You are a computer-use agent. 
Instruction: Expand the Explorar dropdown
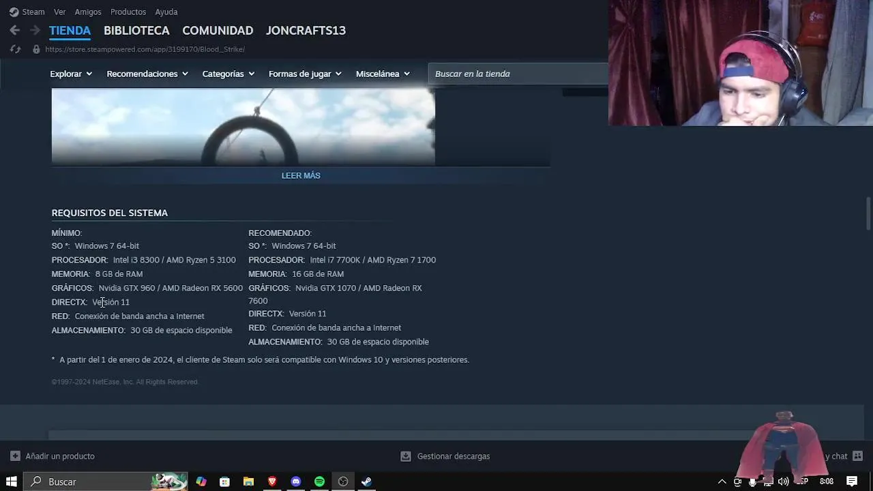pyautogui.click(x=71, y=74)
